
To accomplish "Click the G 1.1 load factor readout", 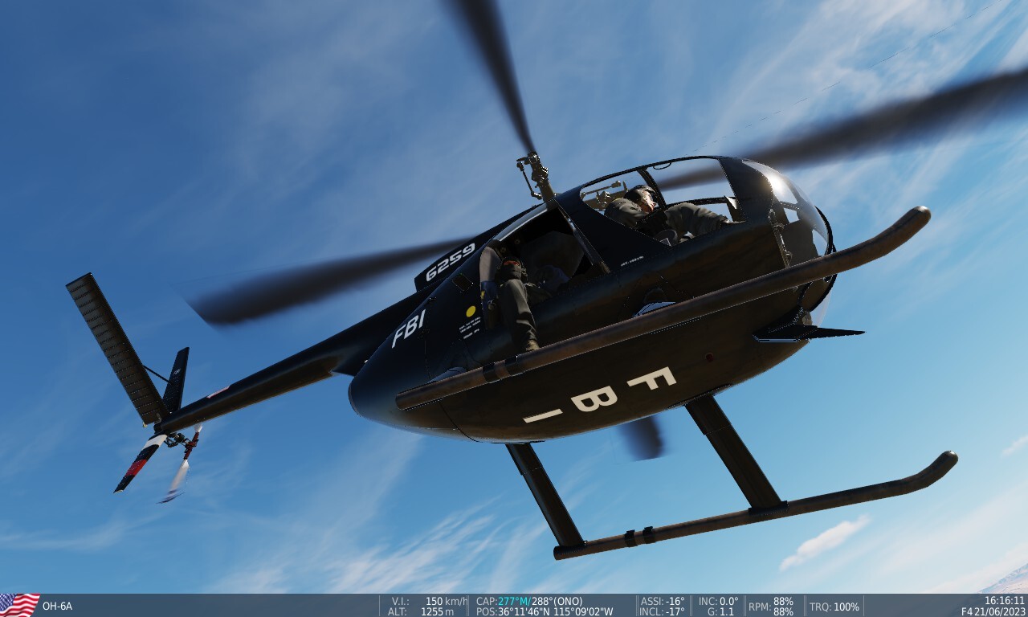I will 725,611.
